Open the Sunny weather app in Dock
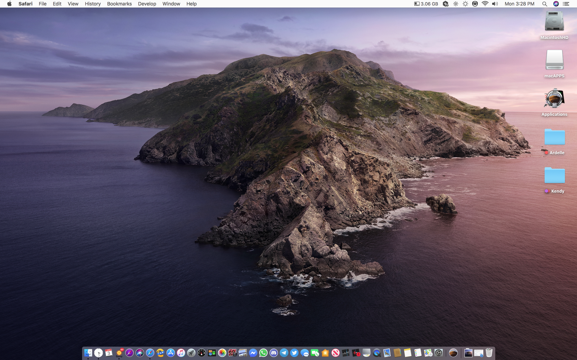This screenshot has height=360, width=577. pos(119,353)
